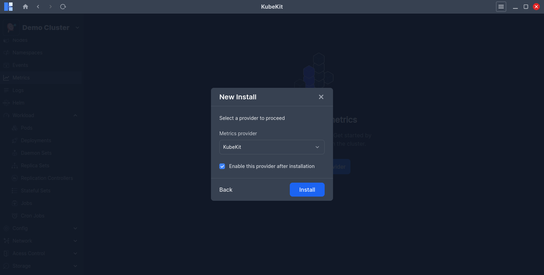Select the Logs icon in the sidebar
Viewport: 544px width, 275px height.
click(x=6, y=90)
